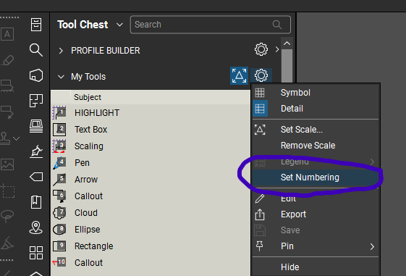Open the Tool Chest dropdown arrow
Image resolution: width=406 pixels, height=276 pixels.
pyautogui.click(x=119, y=25)
